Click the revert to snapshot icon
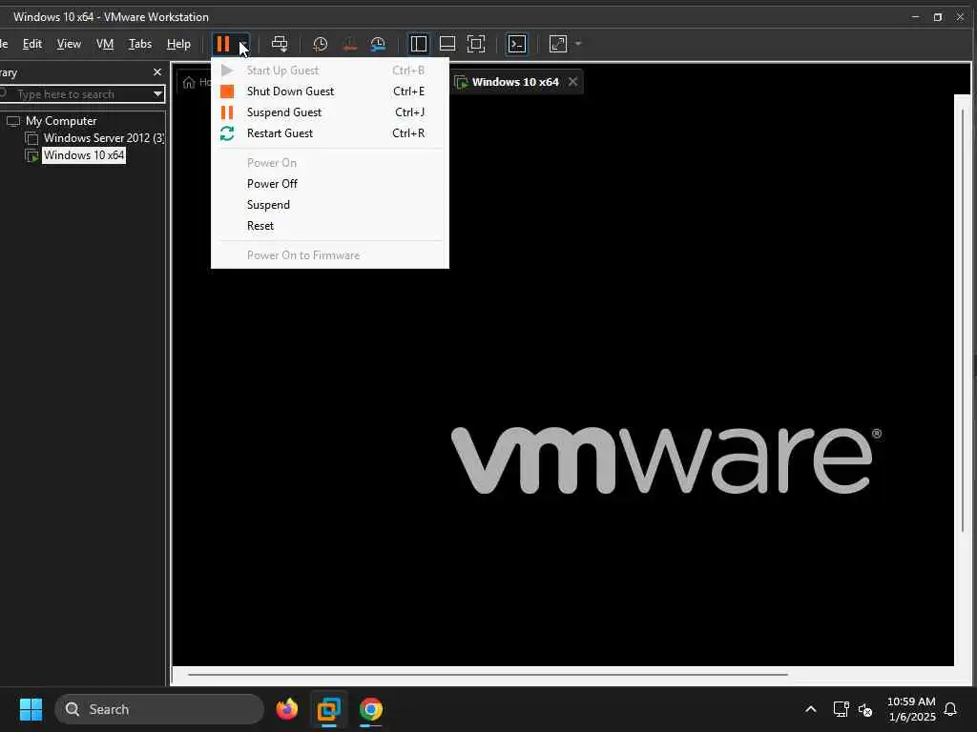The height and width of the screenshot is (732, 977). pos(349,44)
